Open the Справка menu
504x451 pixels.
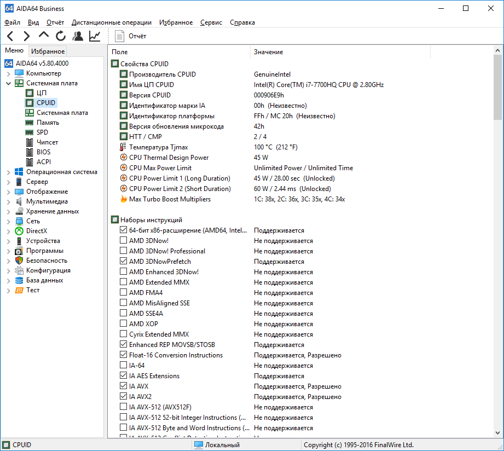coord(242,22)
